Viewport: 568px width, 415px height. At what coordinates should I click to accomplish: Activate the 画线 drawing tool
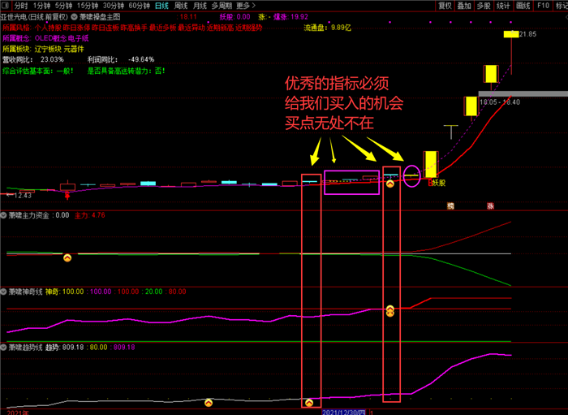[x=523, y=6]
